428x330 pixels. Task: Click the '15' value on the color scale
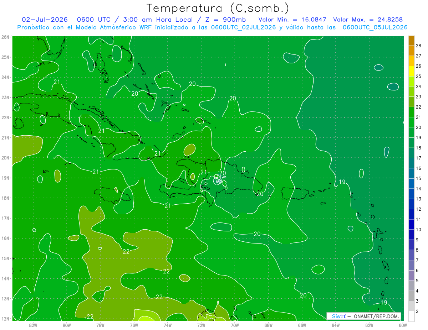(419, 178)
